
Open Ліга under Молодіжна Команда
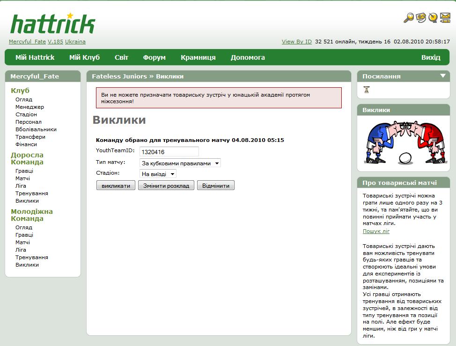(x=21, y=250)
